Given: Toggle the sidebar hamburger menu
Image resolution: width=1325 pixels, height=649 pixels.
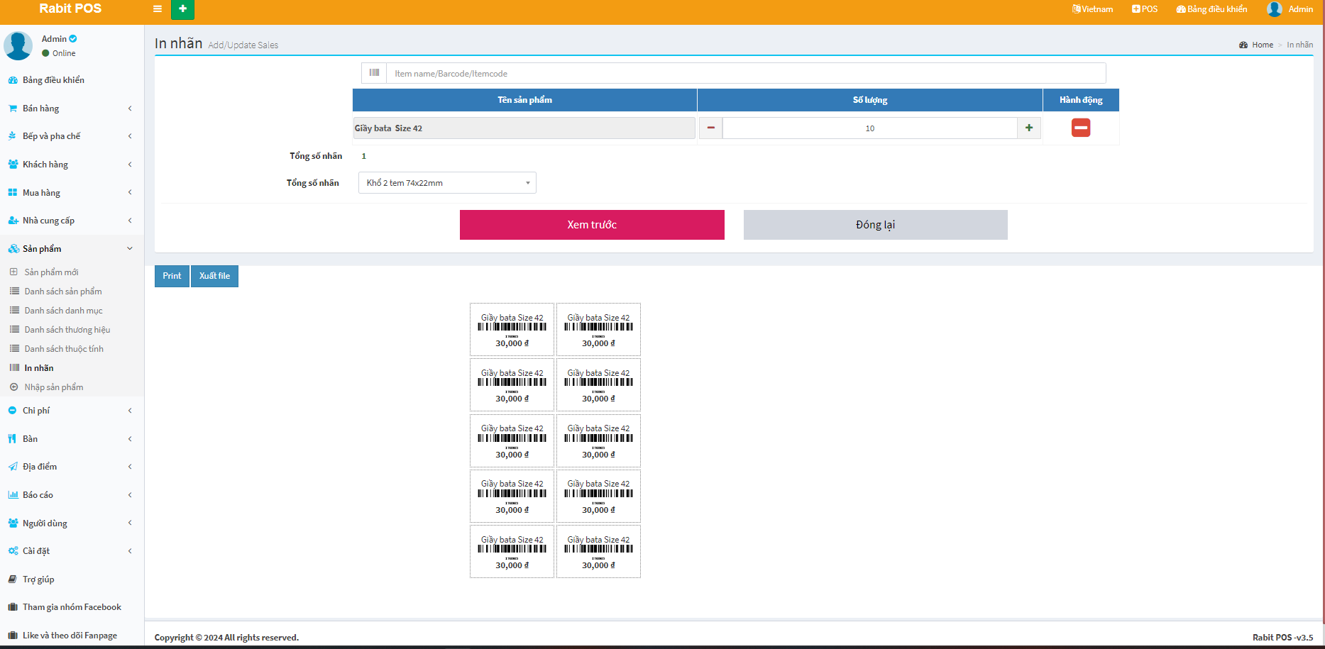Looking at the screenshot, I should click(158, 9).
